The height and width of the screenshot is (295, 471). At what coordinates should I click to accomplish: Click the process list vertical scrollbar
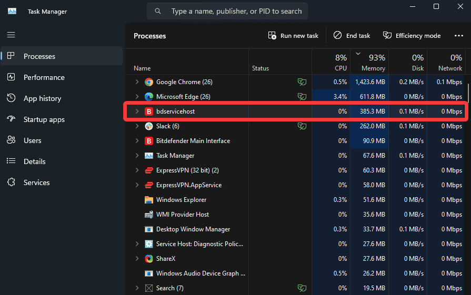pos(468,93)
